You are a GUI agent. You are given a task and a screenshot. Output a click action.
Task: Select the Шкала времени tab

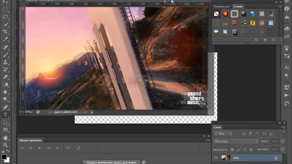click(31, 140)
